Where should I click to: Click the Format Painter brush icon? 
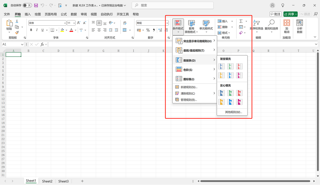coord(17,33)
